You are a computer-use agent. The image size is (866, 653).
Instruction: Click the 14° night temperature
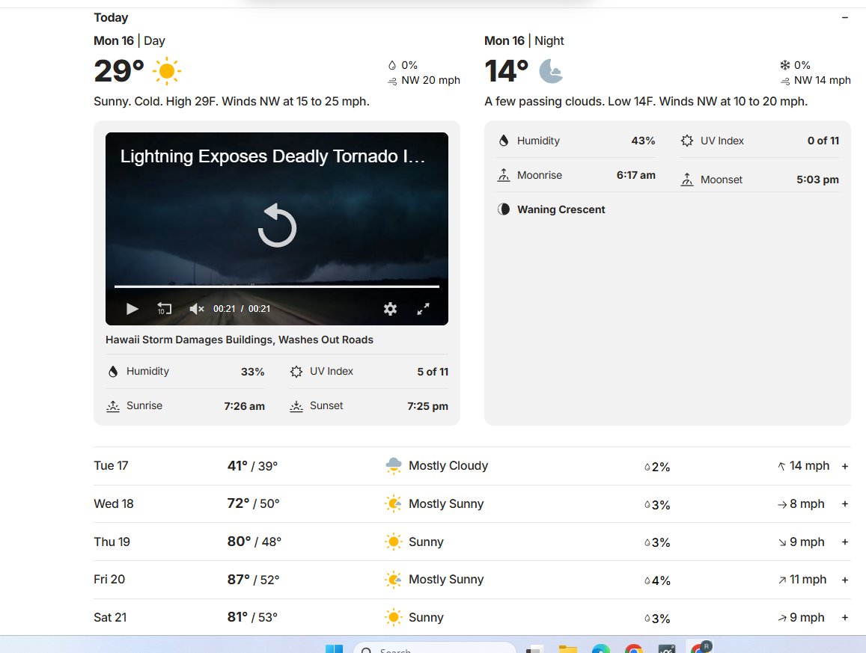[x=506, y=71]
